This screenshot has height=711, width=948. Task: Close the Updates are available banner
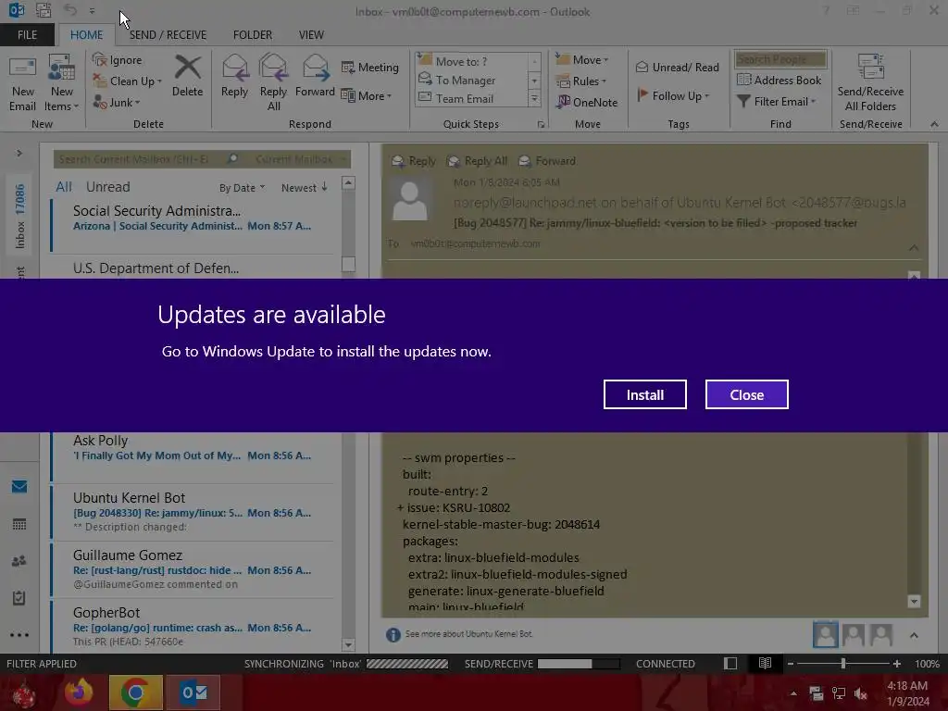coord(747,394)
